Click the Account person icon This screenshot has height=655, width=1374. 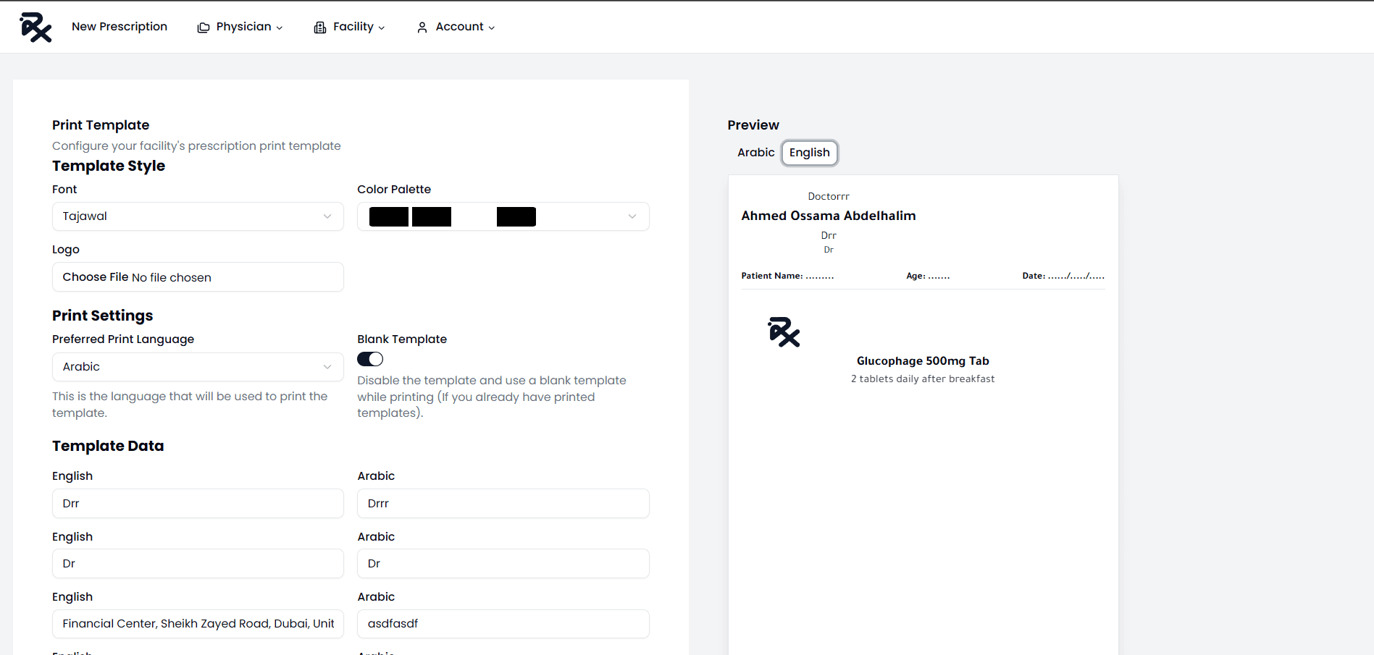422,28
